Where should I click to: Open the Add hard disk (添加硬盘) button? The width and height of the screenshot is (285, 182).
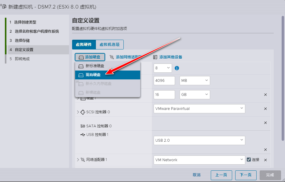(90, 57)
